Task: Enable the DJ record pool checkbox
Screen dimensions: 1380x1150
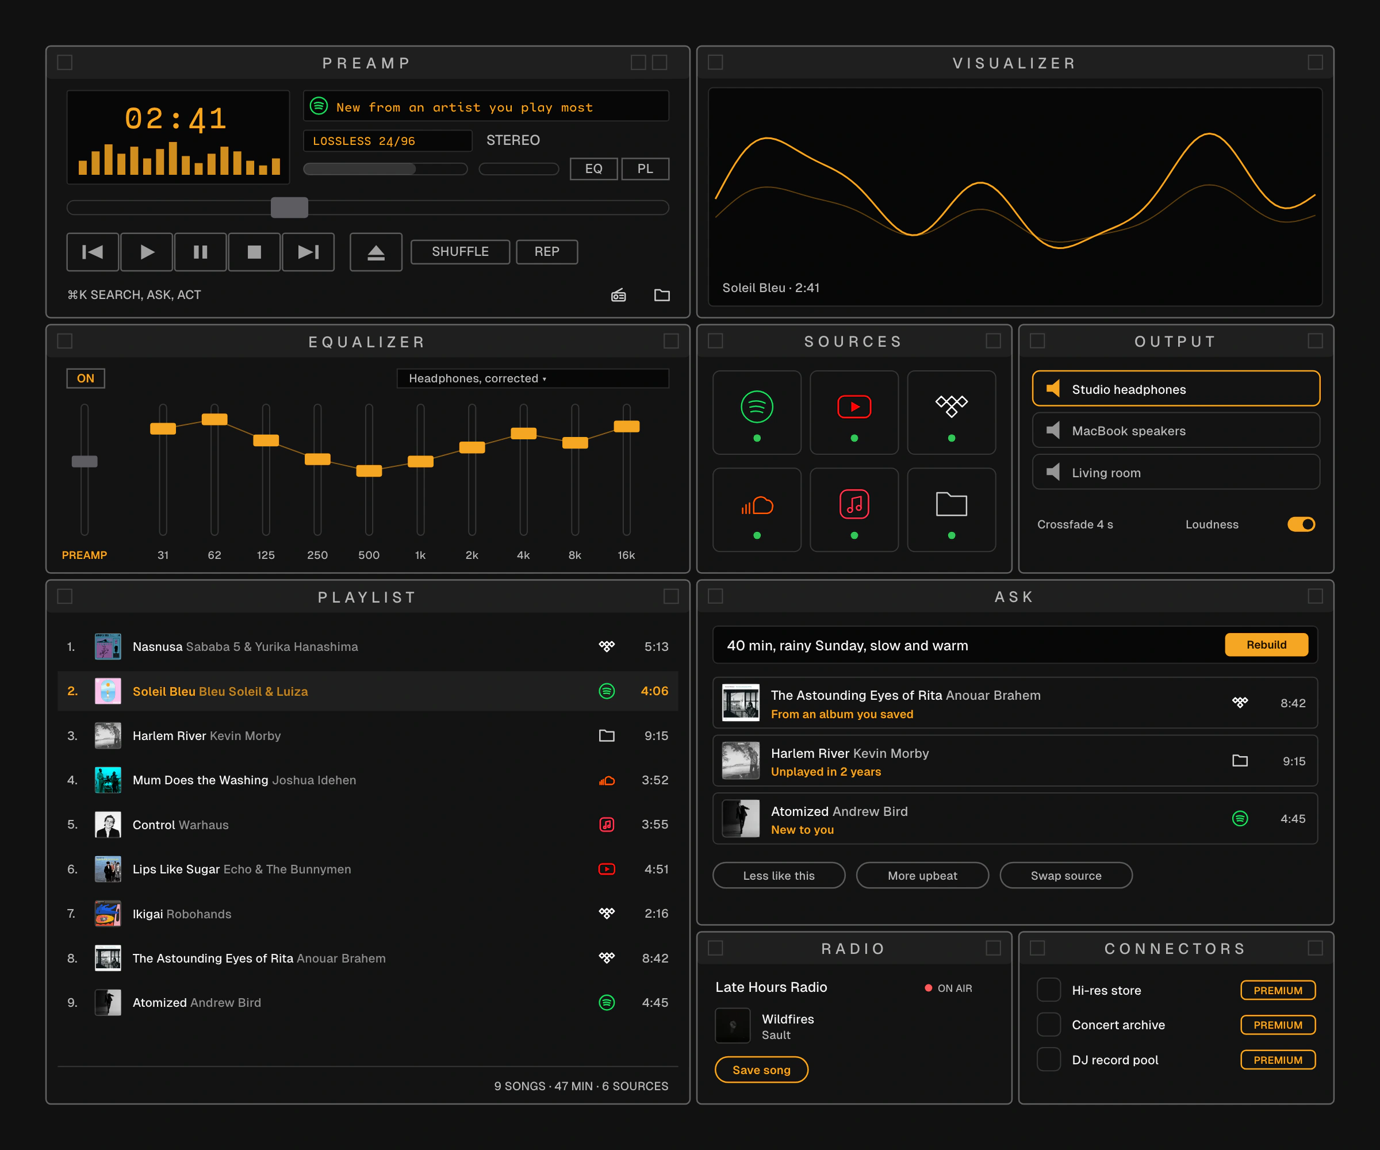Action: click(x=1049, y=1059)
